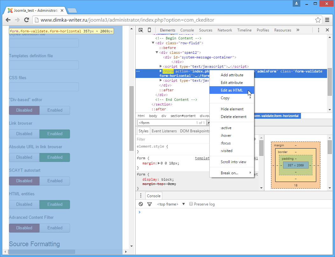The height and width of the screenshot is (257, 335).
Task: Choose Delete element from context menu
Action: click(233, 117)
